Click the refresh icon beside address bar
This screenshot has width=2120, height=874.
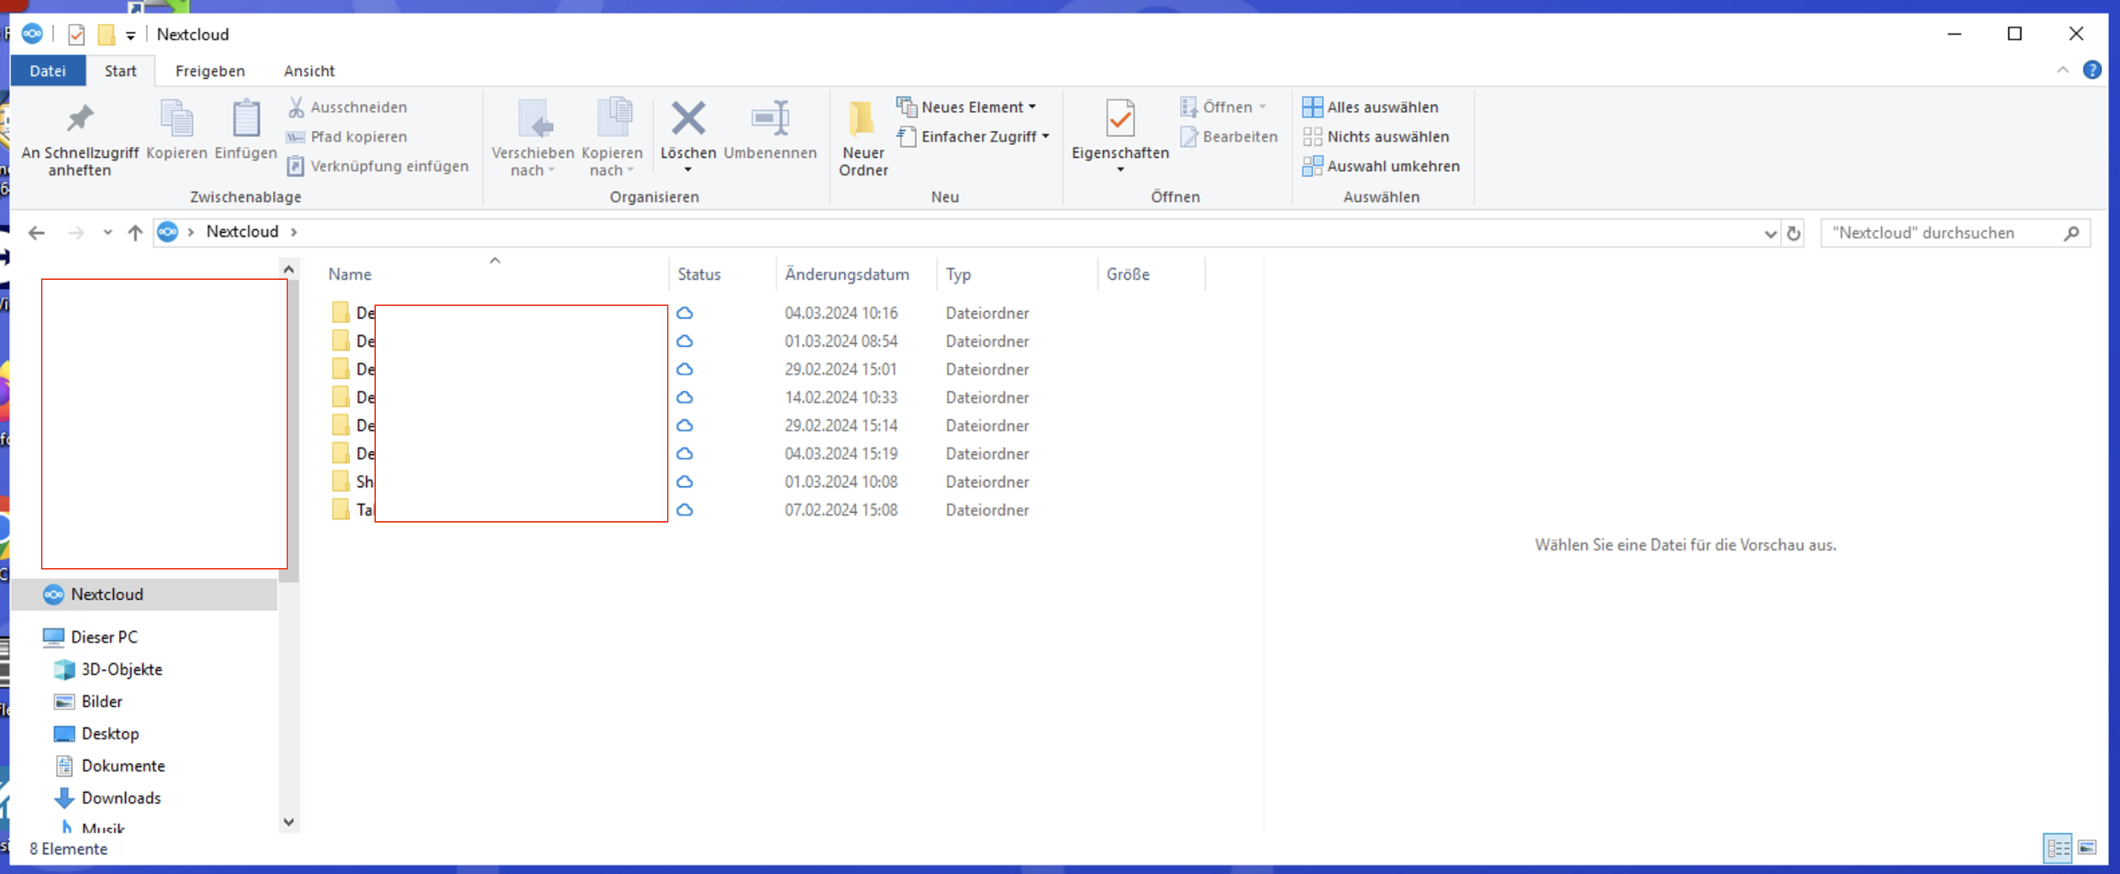[x=1794, y=234]
